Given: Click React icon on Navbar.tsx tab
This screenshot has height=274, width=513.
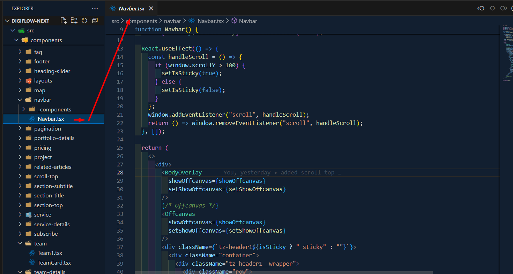Looking at the screenshot, I should click(x=112, y=8).
